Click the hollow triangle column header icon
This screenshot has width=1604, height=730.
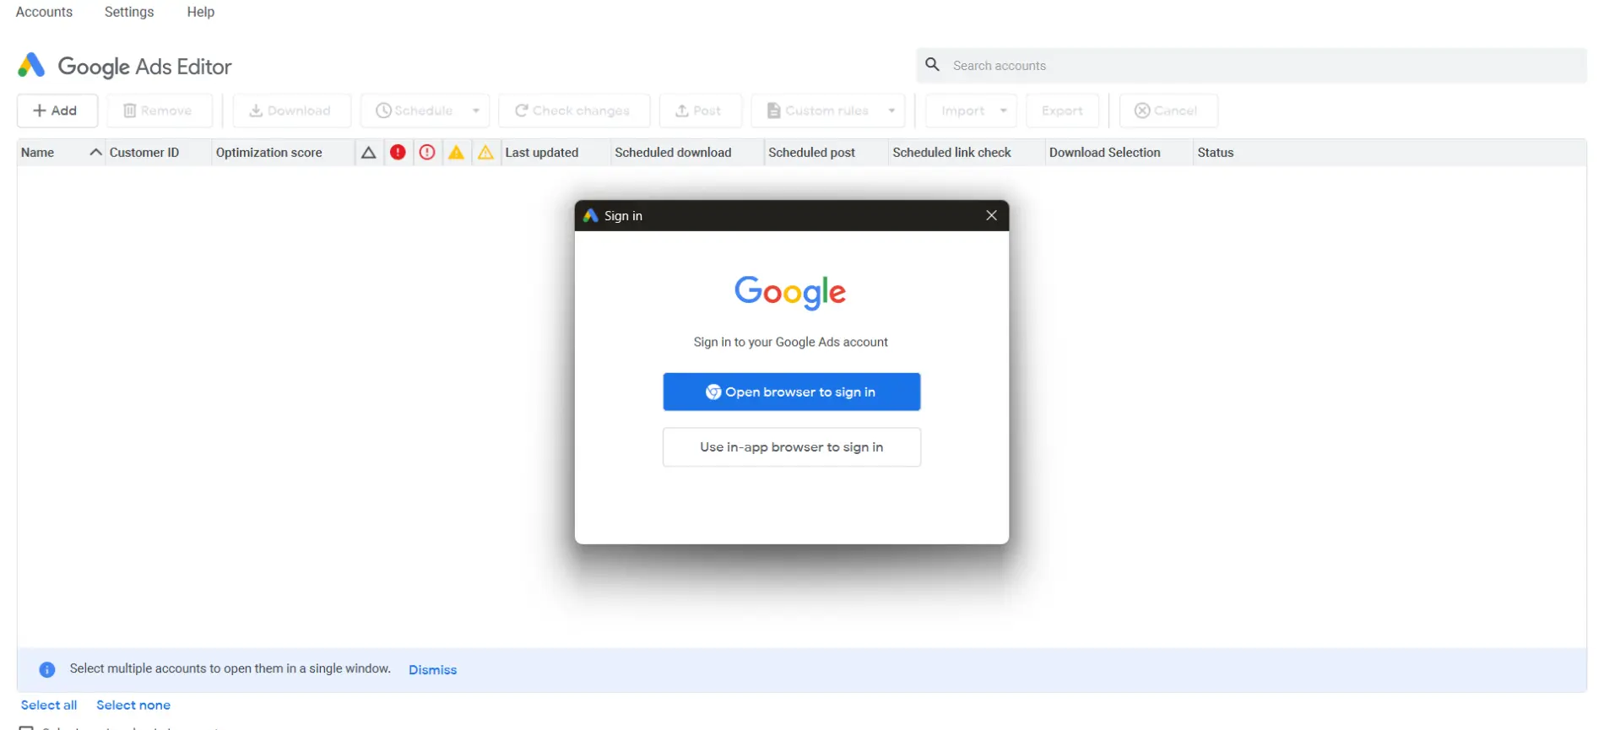click(x=368, y=153)
